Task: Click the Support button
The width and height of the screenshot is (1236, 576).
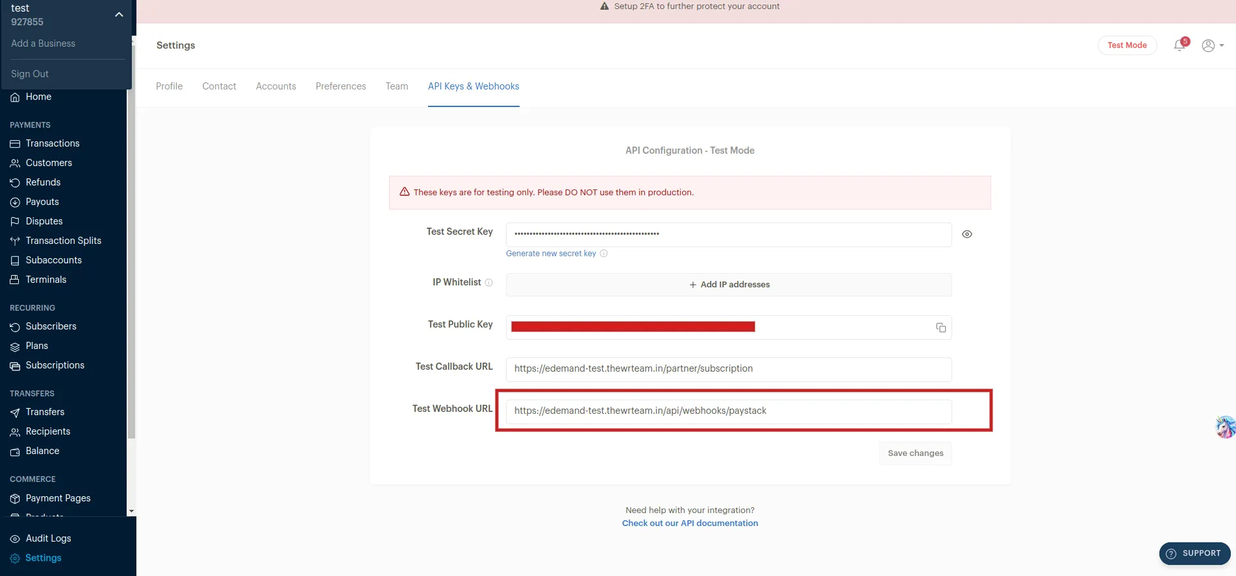Action: coord(1194,553)
